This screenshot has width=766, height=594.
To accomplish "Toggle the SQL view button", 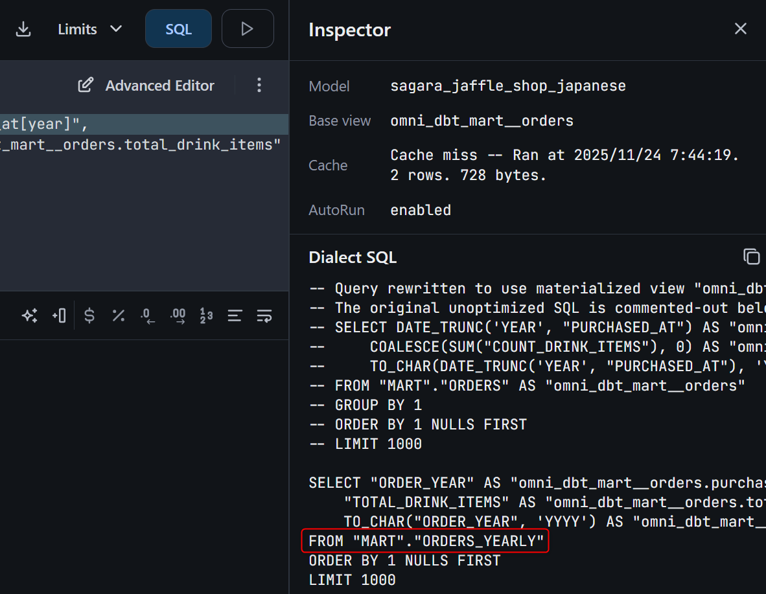I will 178,29.
